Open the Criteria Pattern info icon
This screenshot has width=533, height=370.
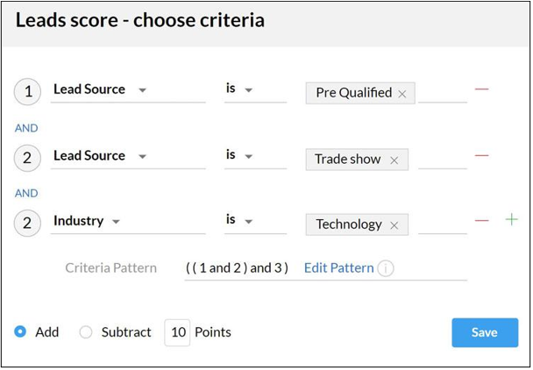[386, 268]
